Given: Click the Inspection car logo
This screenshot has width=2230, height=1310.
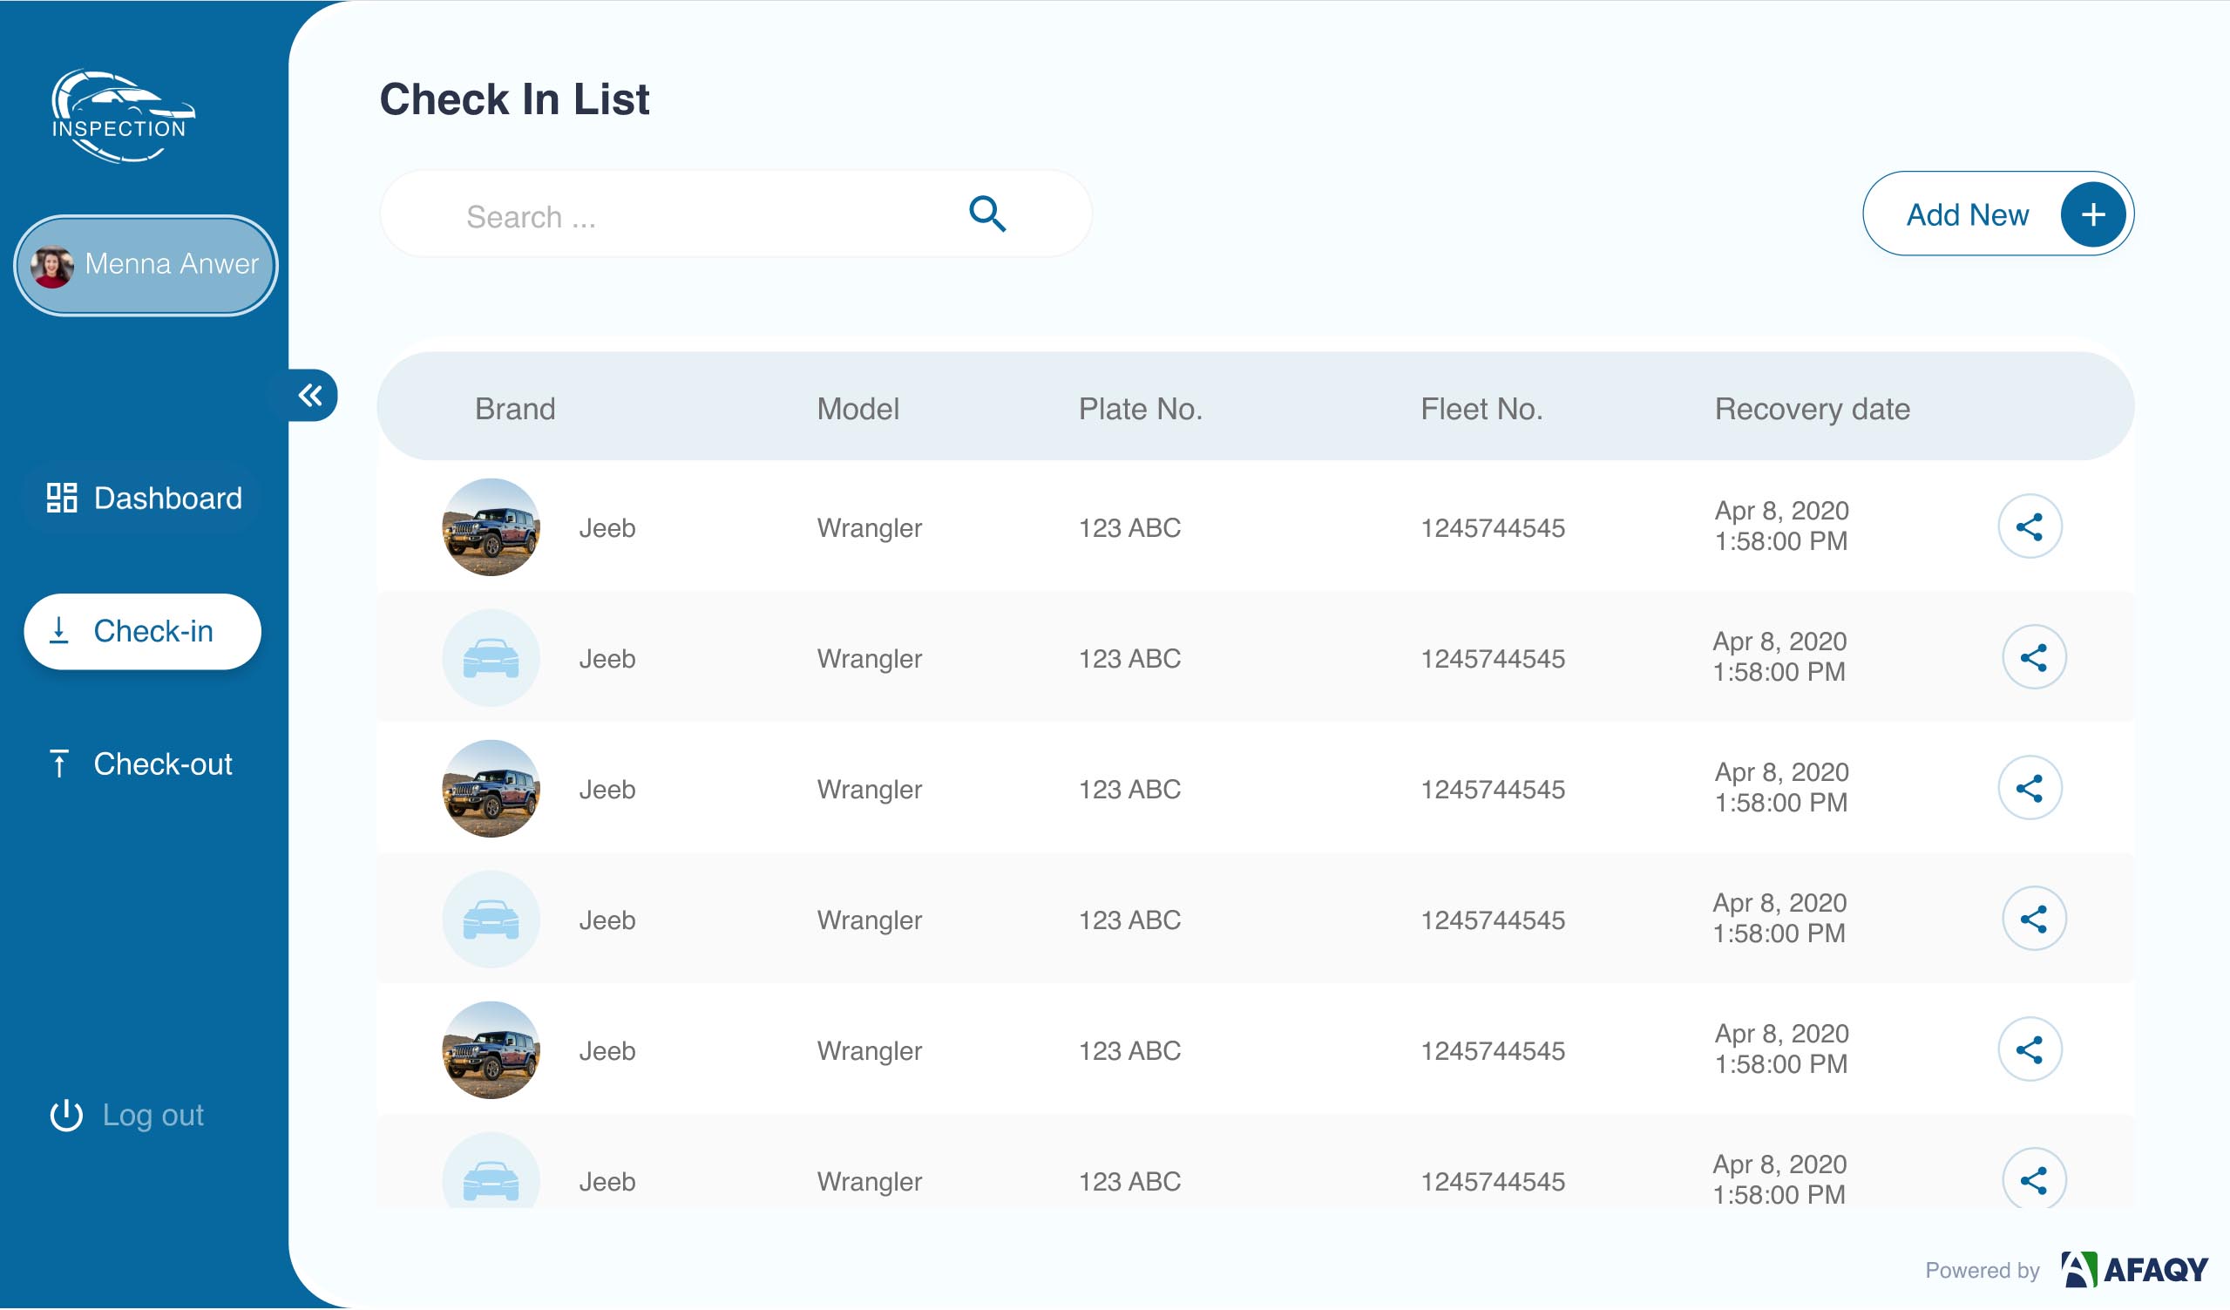Looking at the screenshot, I should pyautogui.click(x=123, y=116).
